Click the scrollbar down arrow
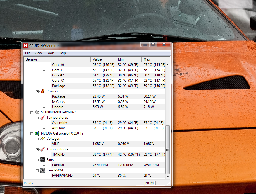 [x=168, y=177]
